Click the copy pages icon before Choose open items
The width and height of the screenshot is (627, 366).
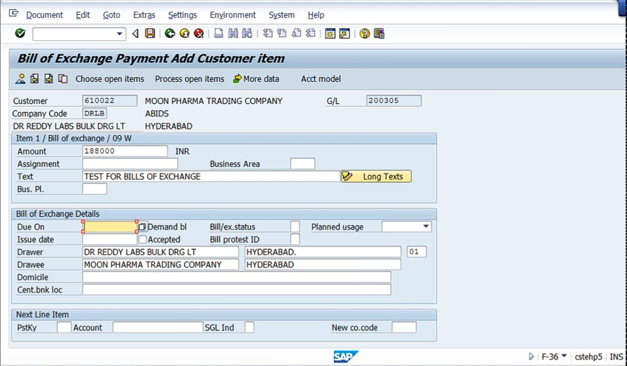63,79
